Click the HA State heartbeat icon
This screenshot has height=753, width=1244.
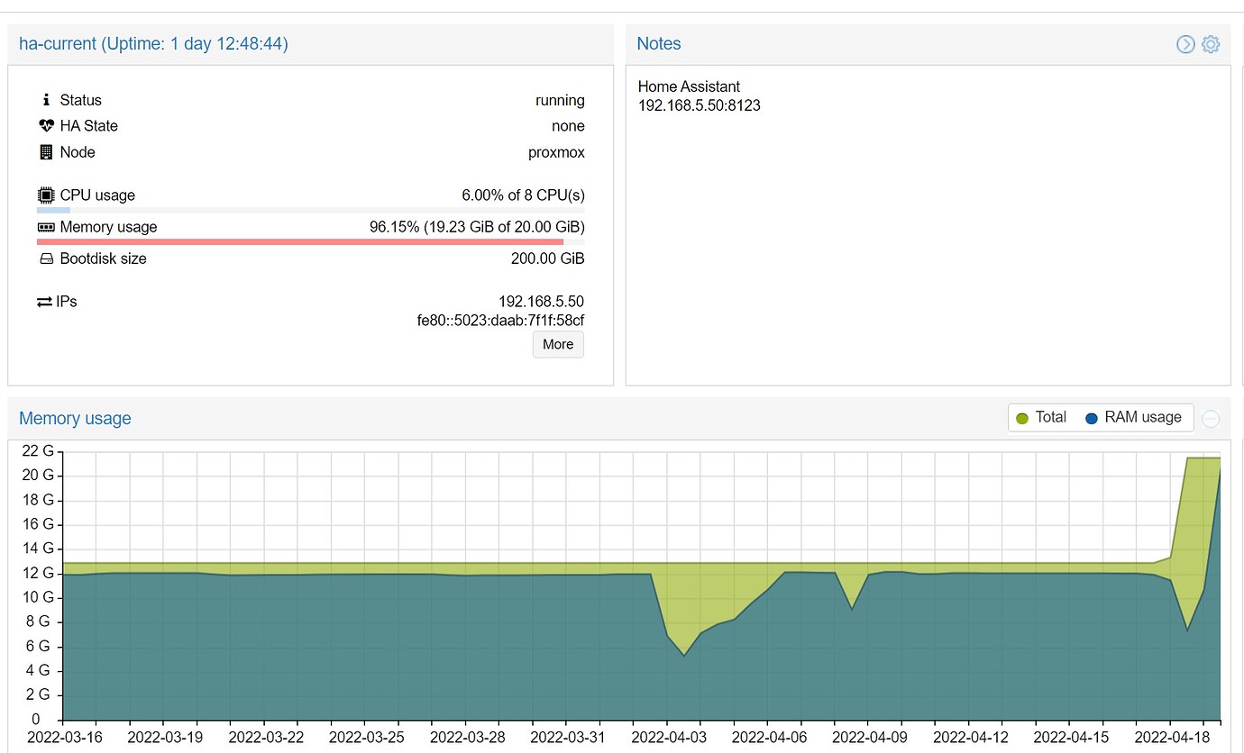point(46,126)
